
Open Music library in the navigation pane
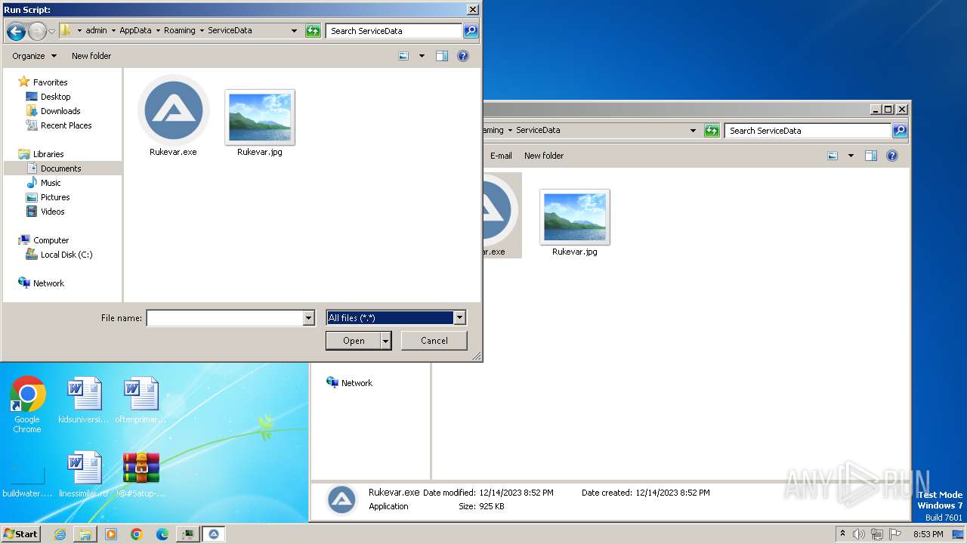51,183
